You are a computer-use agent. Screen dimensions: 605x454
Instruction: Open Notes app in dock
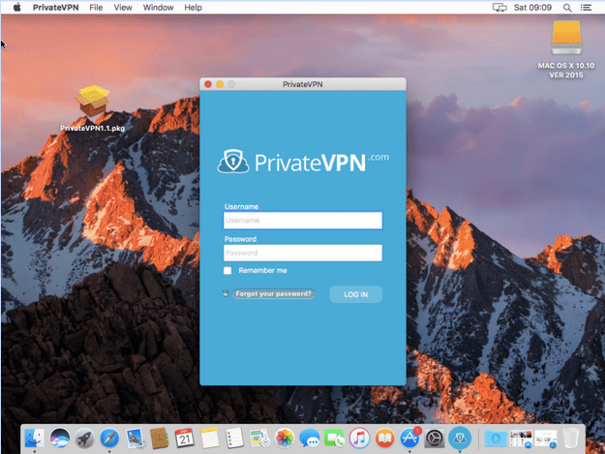click(209, 439)
